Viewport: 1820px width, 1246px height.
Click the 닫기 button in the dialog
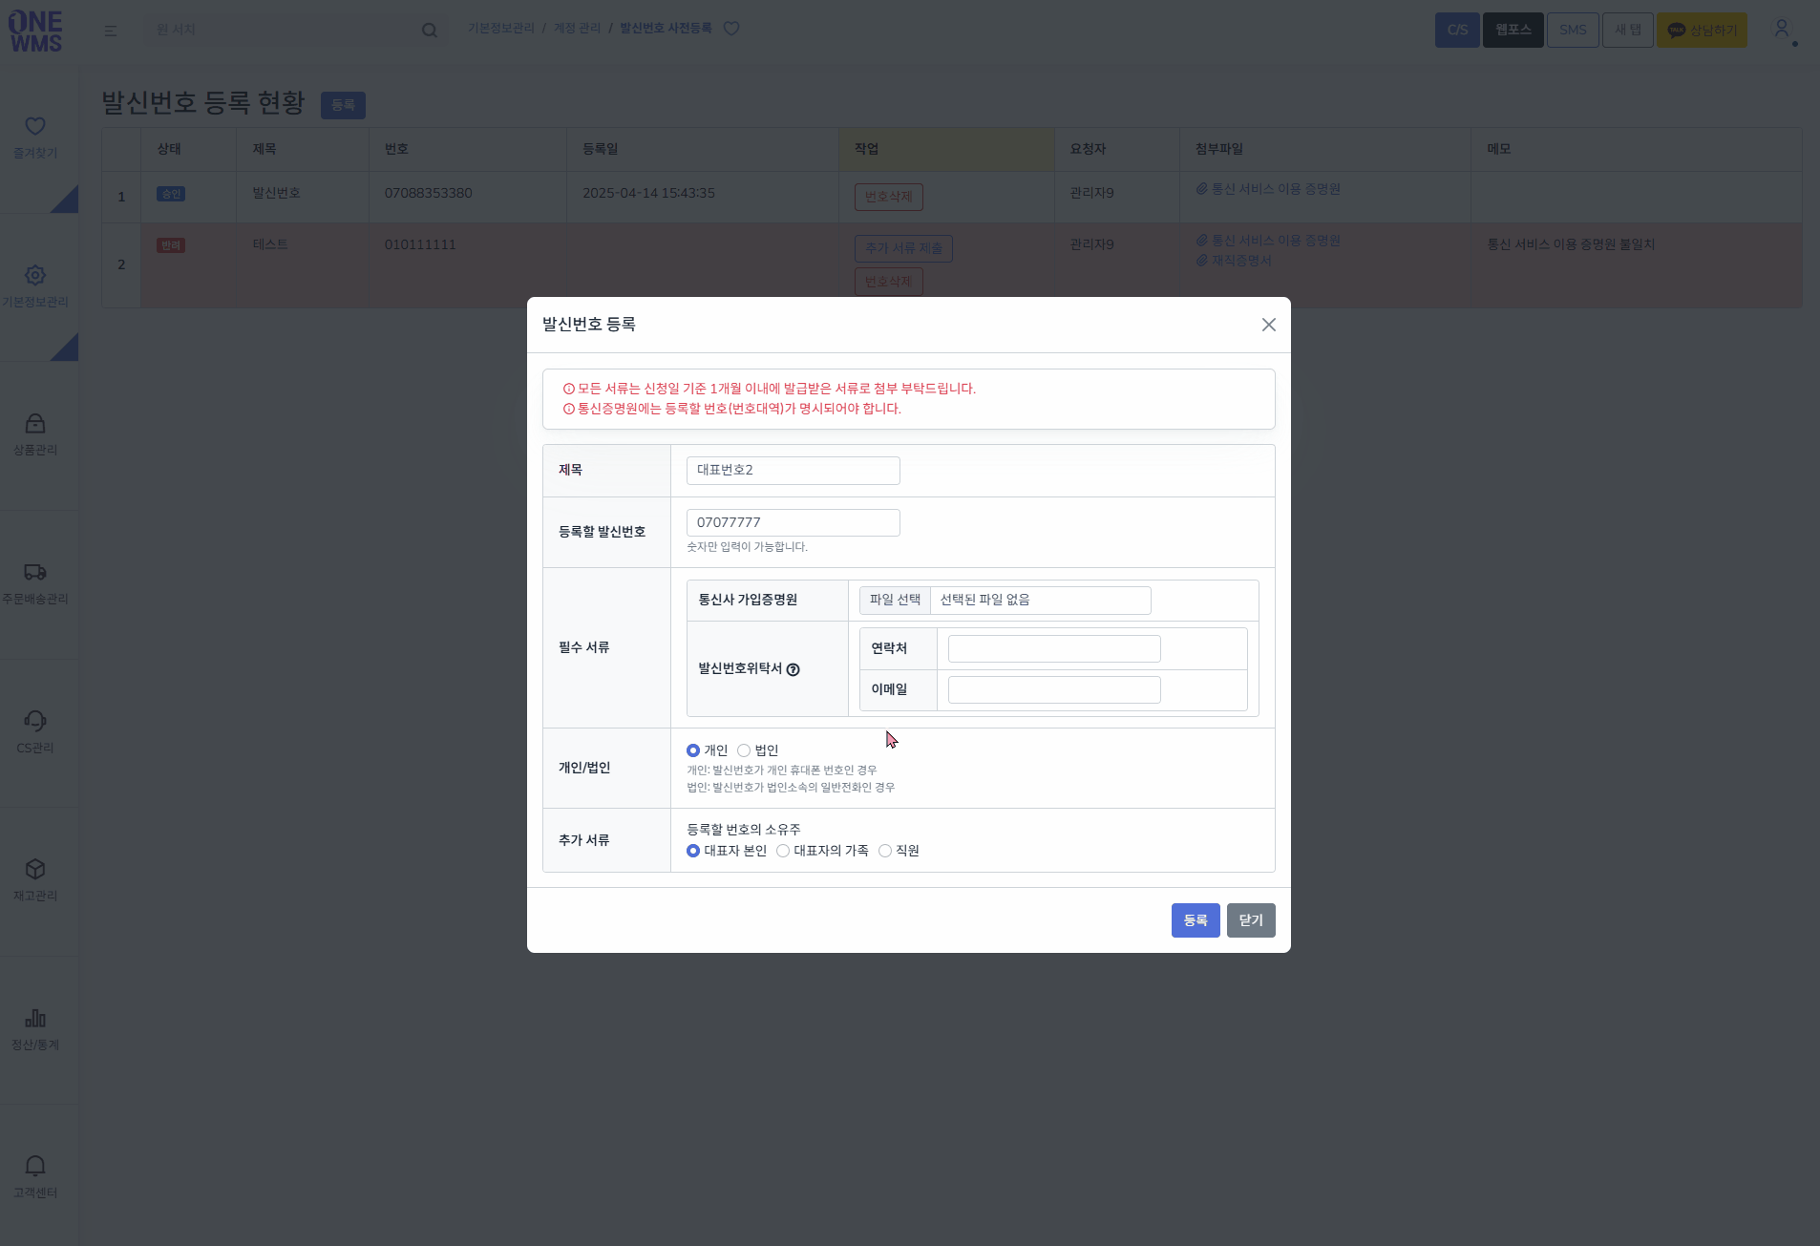[x=1251, y=920]
